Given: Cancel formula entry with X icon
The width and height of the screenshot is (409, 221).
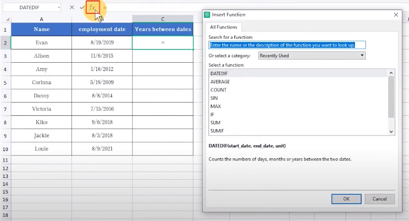Looking at the screenshot, I should click(x=72, y=7).
